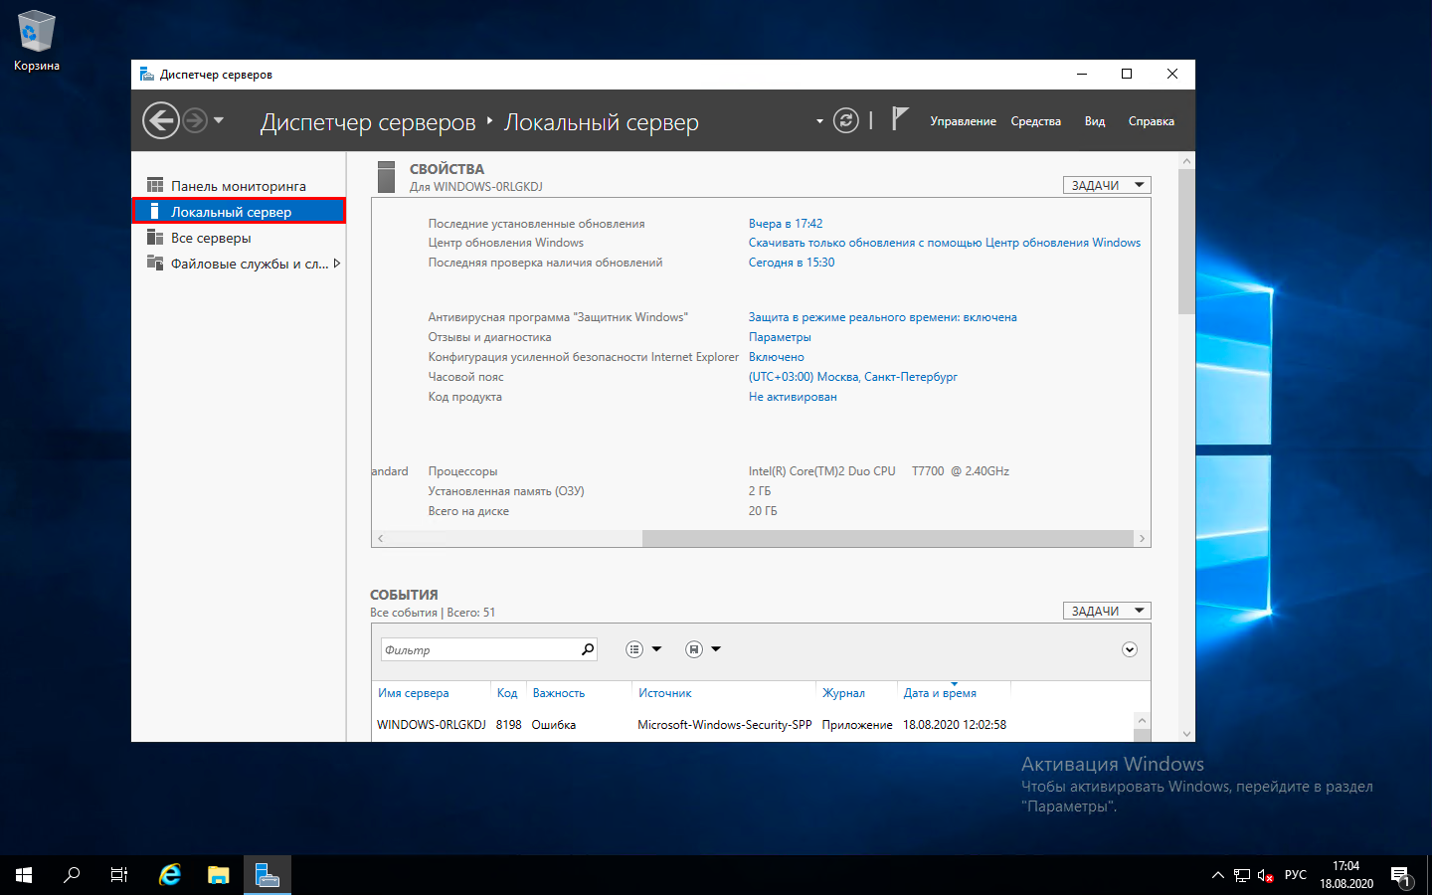Click horizontal scrollbar of properties panel
1432x895 pixels.
point(888,538)
